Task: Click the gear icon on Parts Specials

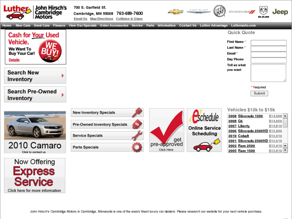Action: (137, 147)
